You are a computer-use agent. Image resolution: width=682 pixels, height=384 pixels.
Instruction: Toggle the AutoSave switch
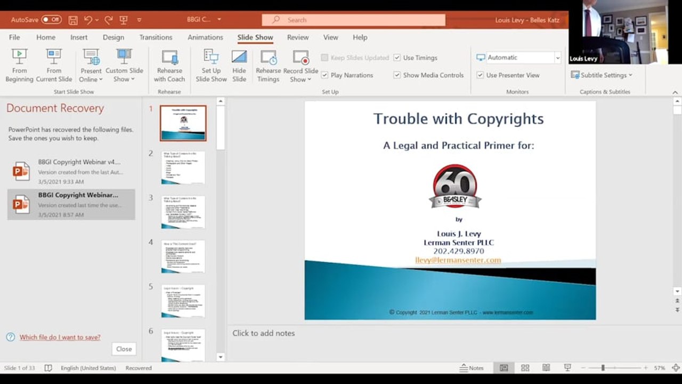pyautogui.click(x=52, y=20)
